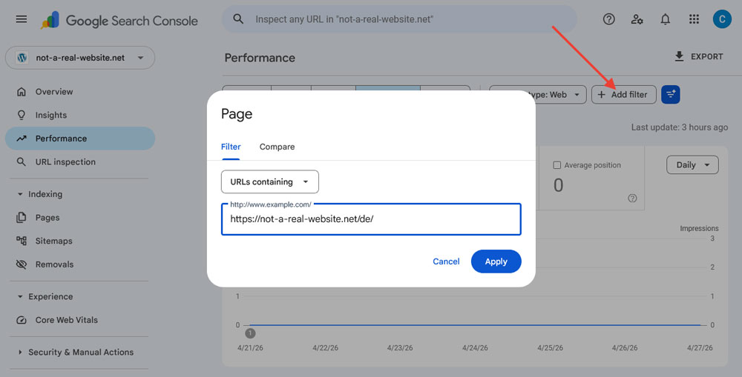
Task: Click the Sitemaps tree icon
Action: coord(22,241)
